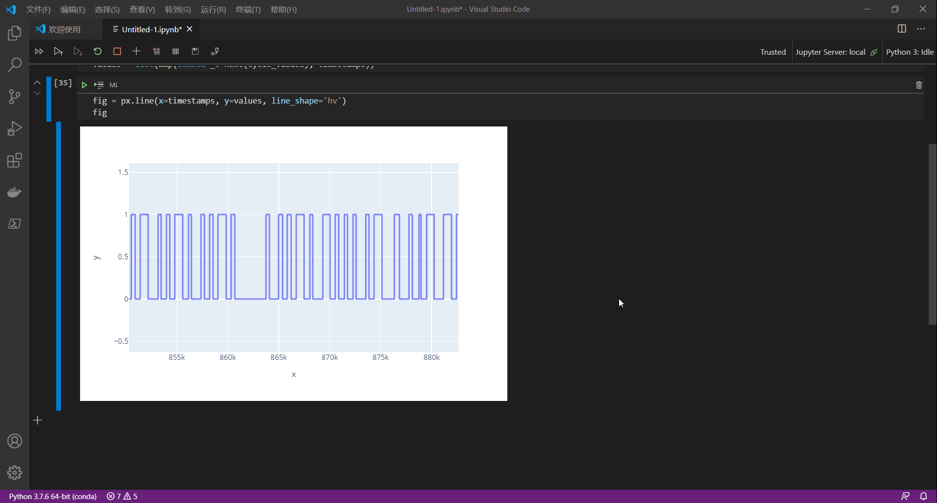Viewport: 937px width, 503px height.
Task: Expand the cell using the down chevron
Action: [x=37, y=93]
